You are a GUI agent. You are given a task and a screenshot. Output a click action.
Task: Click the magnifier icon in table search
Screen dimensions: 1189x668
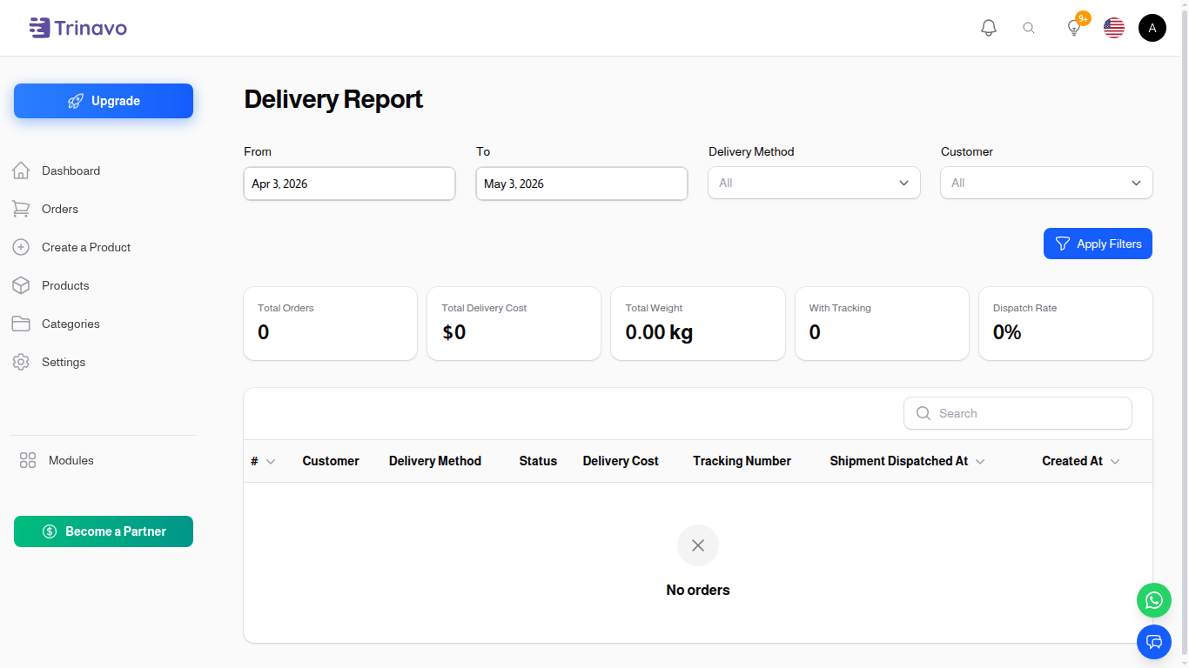point(924,413)
